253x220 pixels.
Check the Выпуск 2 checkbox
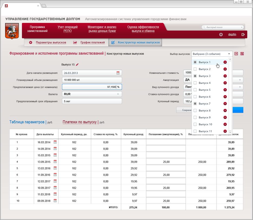point(195,69)
